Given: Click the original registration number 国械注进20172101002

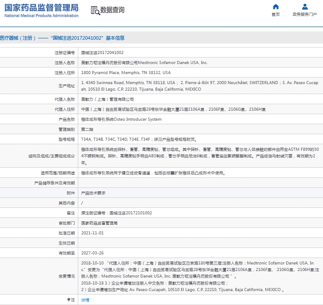Looking at the screenshot, I should pos(130,213).
